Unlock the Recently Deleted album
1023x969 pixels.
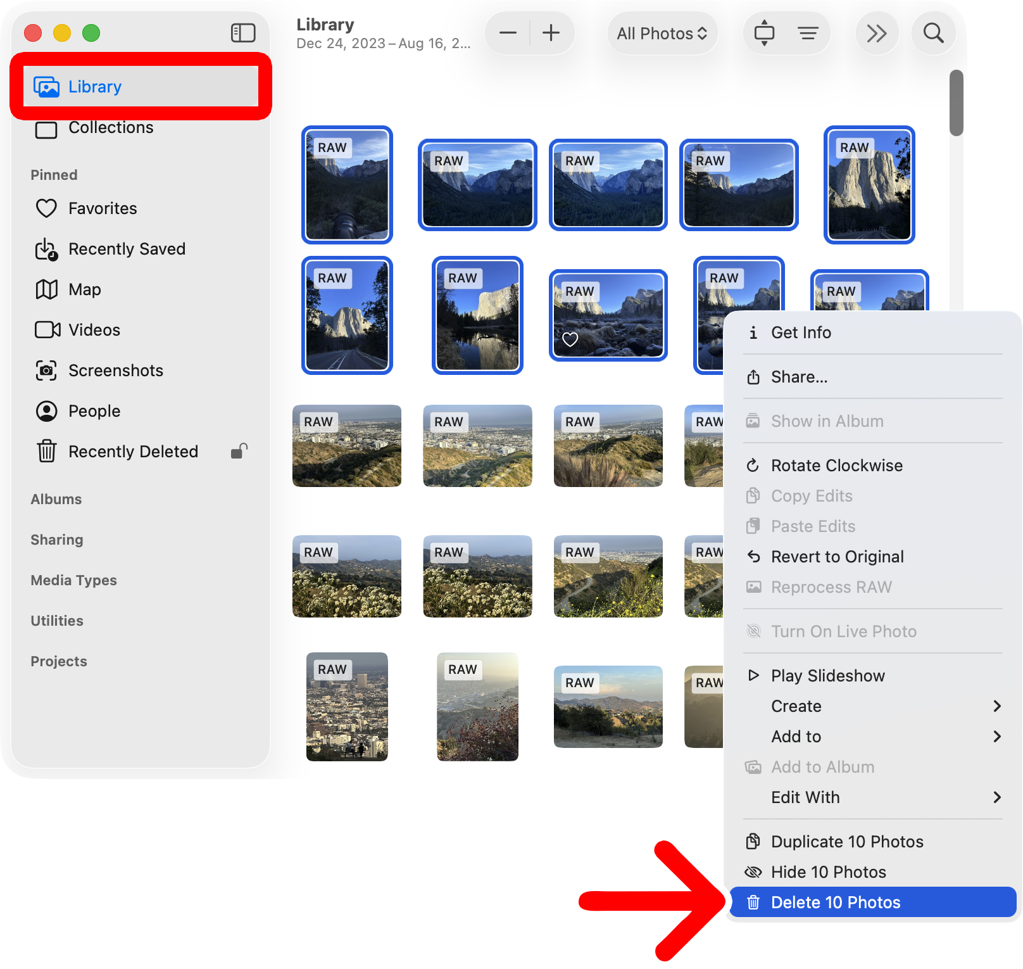tap(239, 452)
